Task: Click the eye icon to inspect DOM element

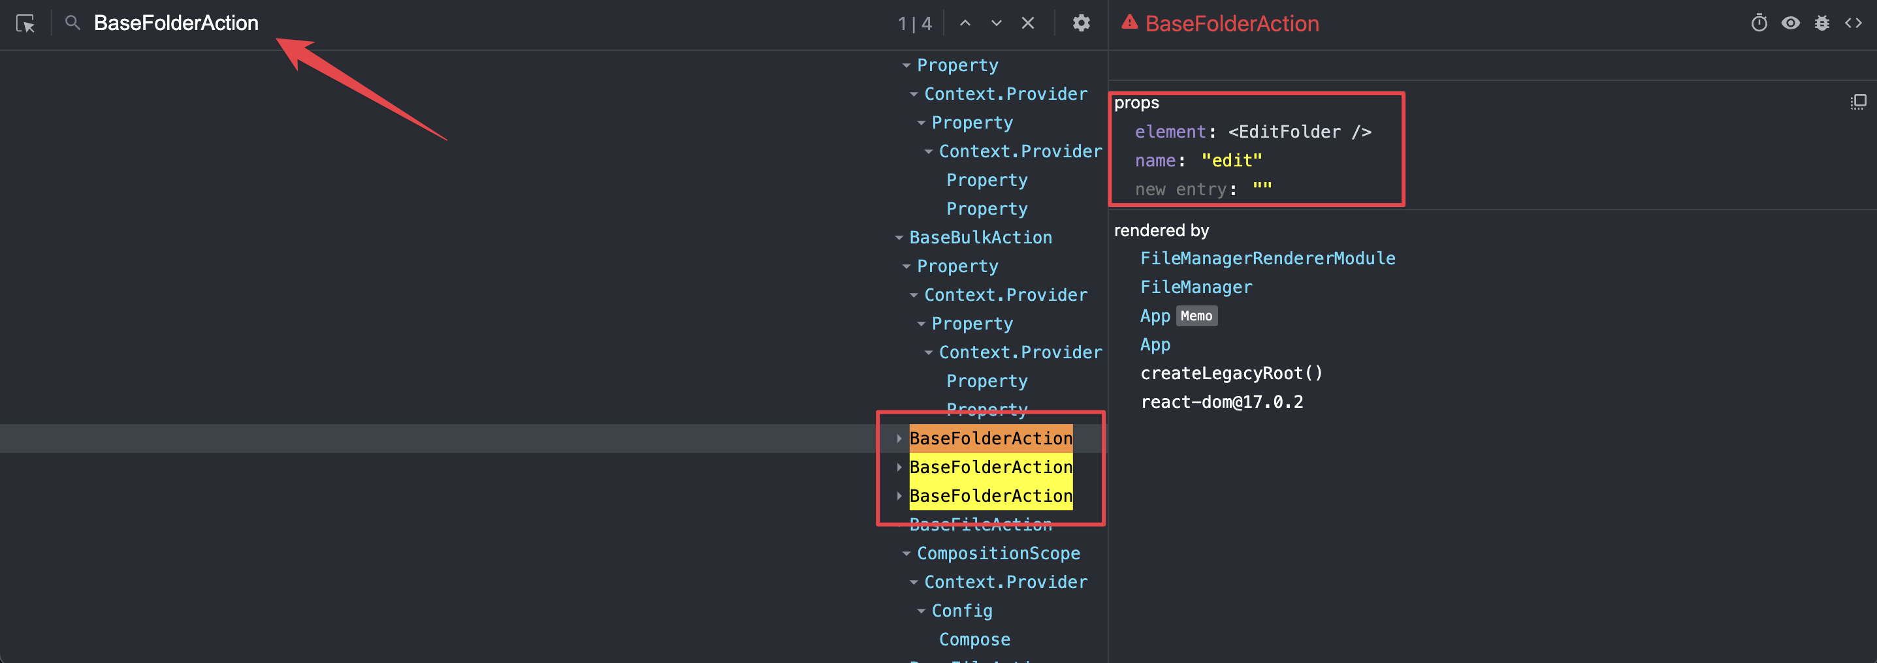Action: click(x=1791, y=23)
